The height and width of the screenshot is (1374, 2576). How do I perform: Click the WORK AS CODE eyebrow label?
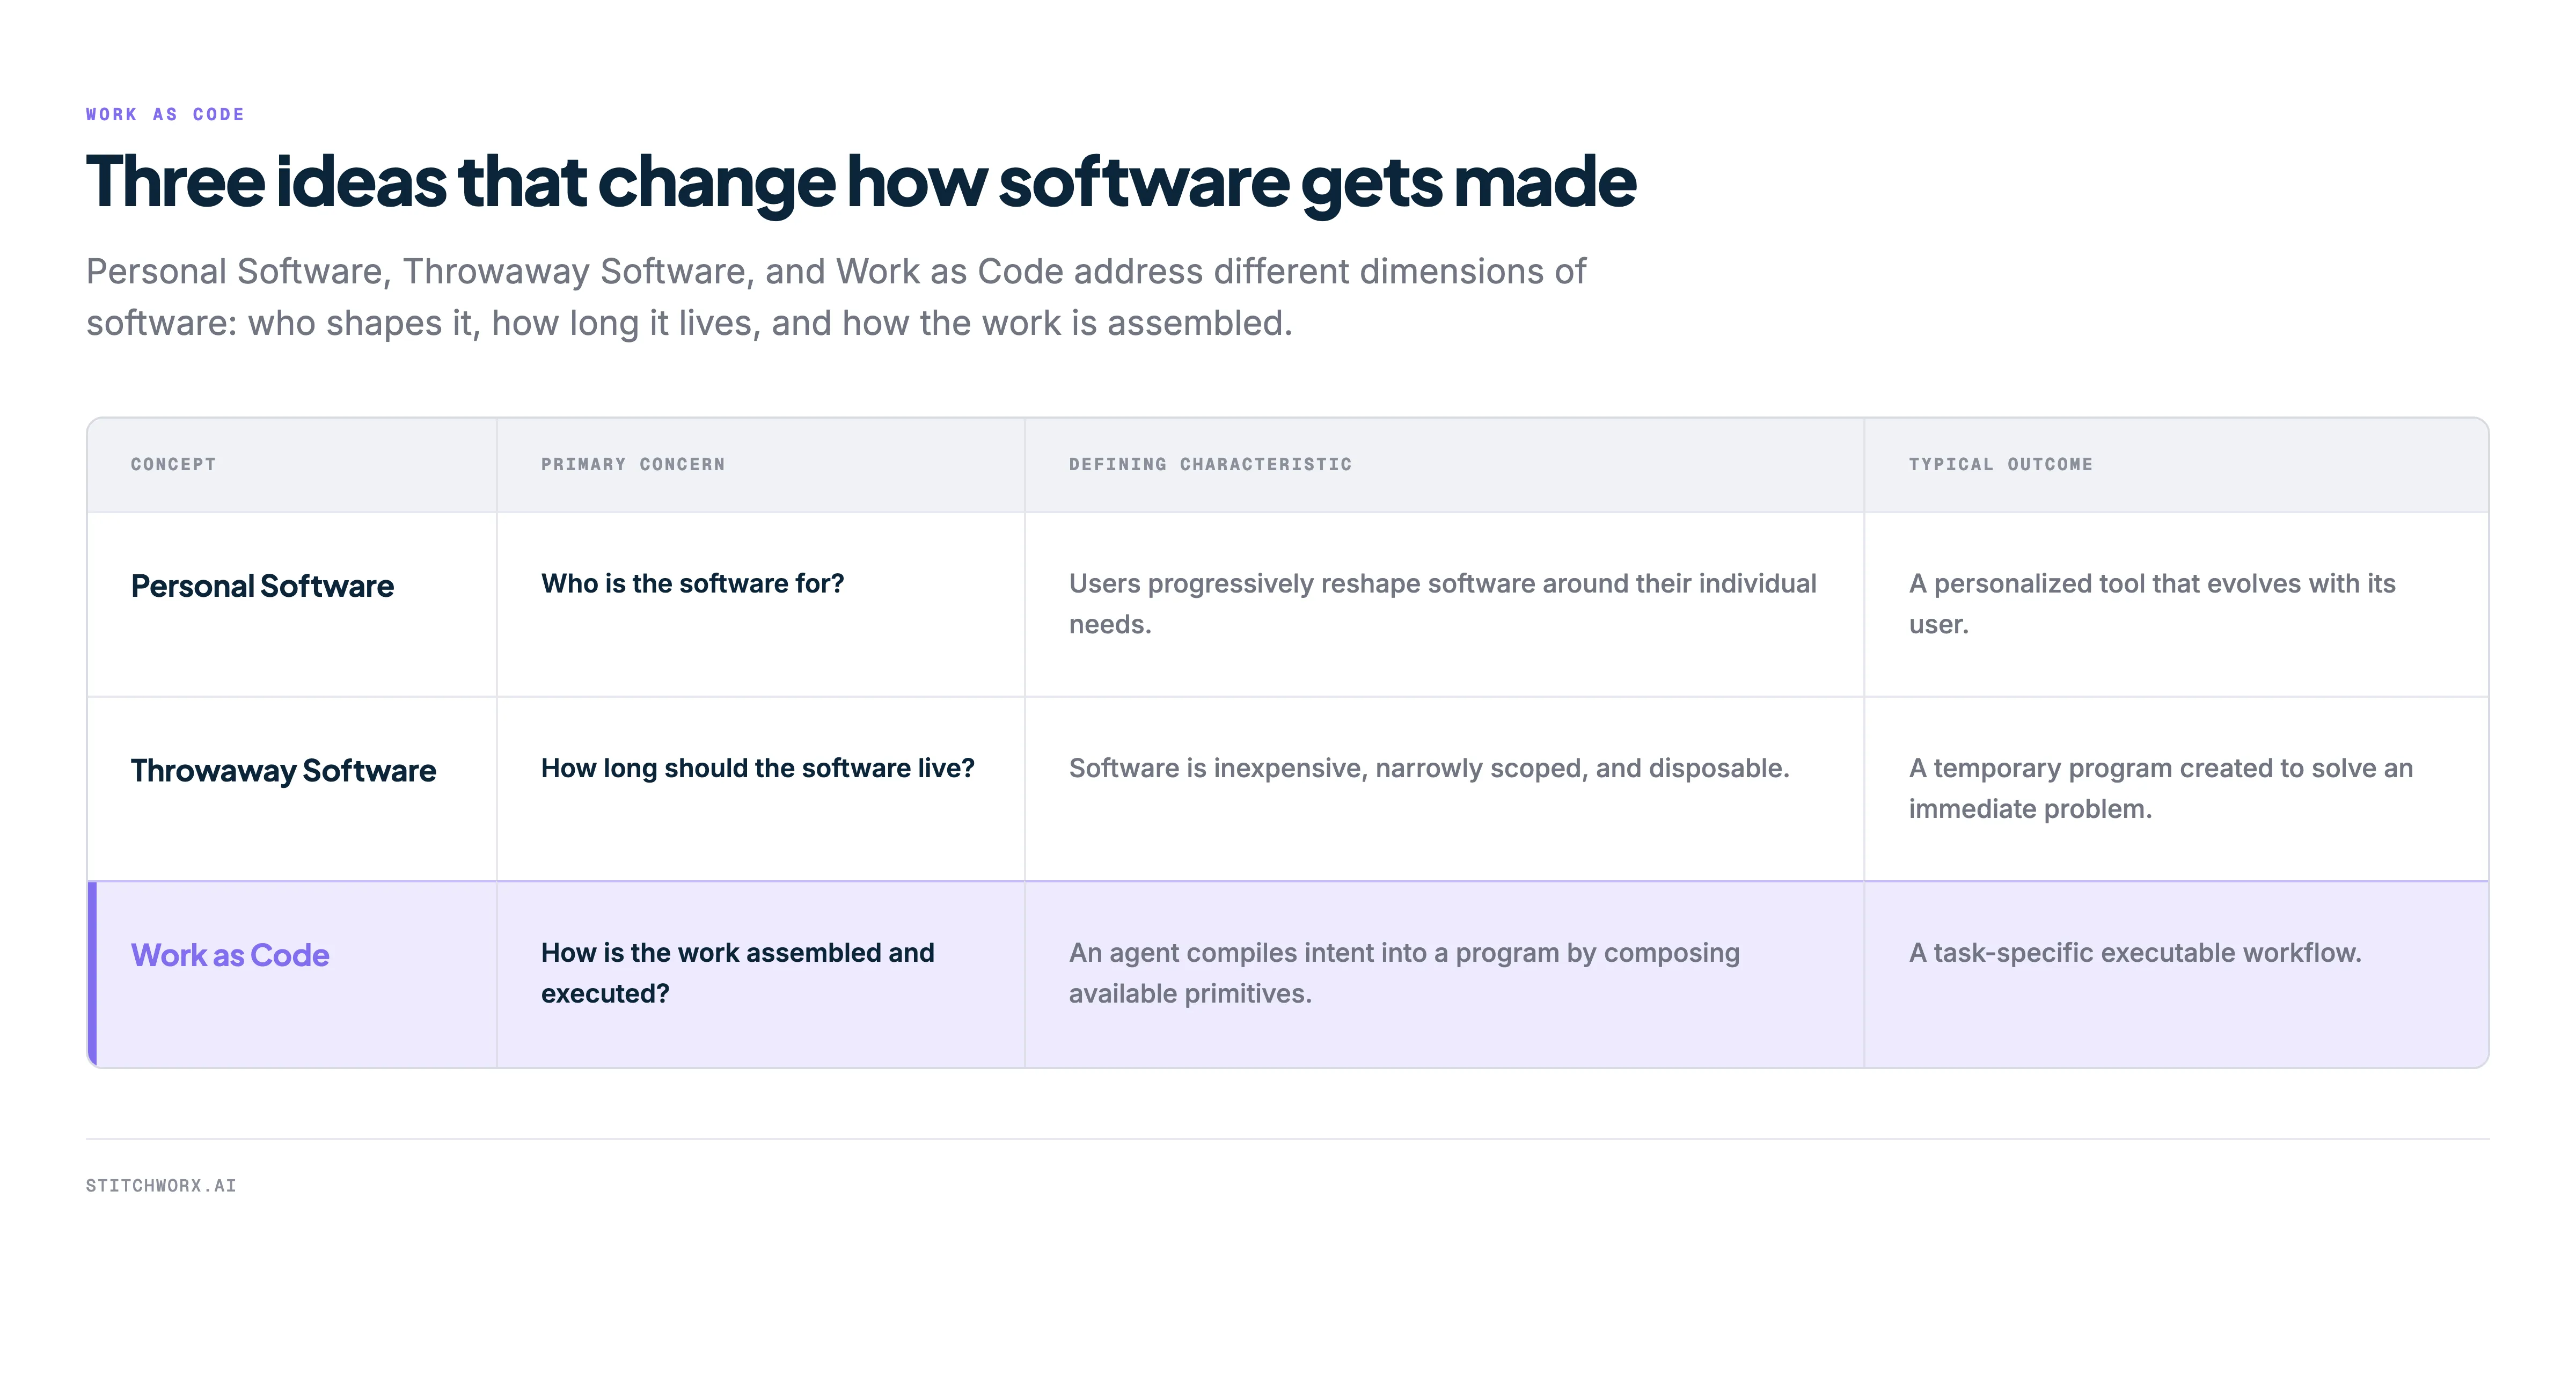coord(165,114)
